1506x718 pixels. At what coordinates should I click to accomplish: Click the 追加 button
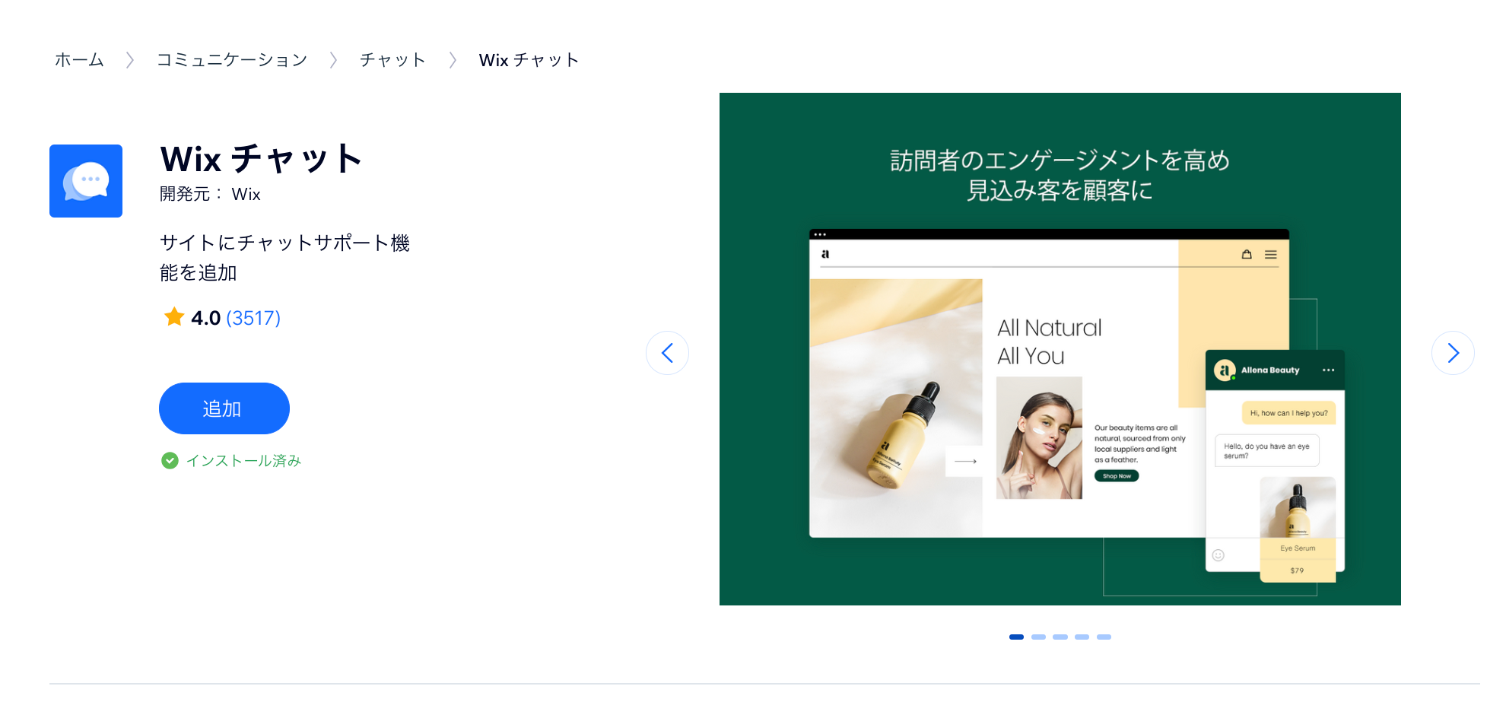(x=224, y=408)
